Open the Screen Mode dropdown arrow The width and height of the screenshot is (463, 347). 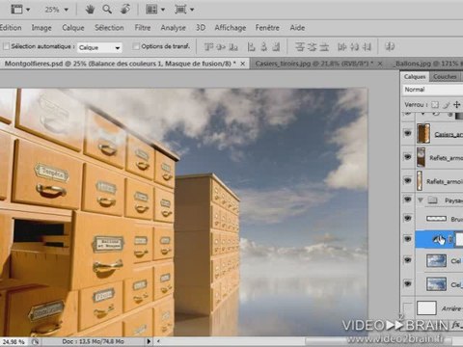point(192,10)
